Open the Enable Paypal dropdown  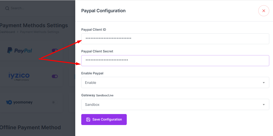pos(175,83)
